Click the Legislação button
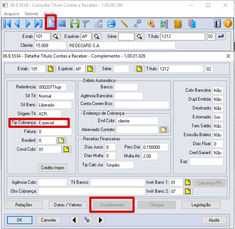Screen dimensions: 235x229 [201, 205]
